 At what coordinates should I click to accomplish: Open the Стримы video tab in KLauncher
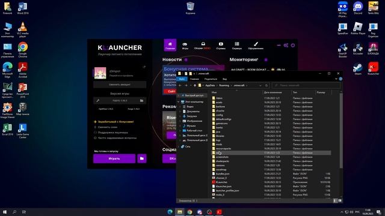pos(221,46)
